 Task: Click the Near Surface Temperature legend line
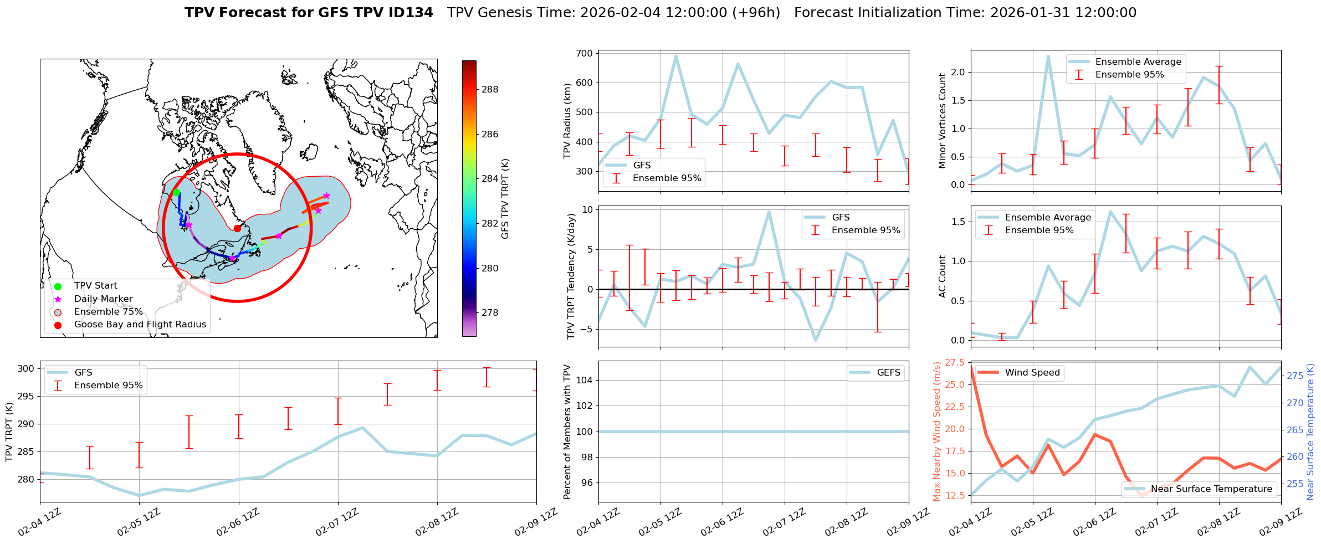1134,489
